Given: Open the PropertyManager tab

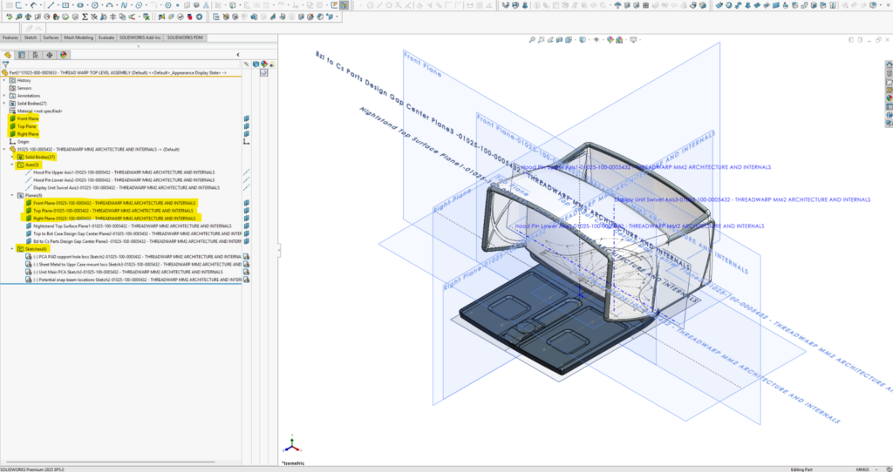Looking at the screenshot, I should pos(22,55).
